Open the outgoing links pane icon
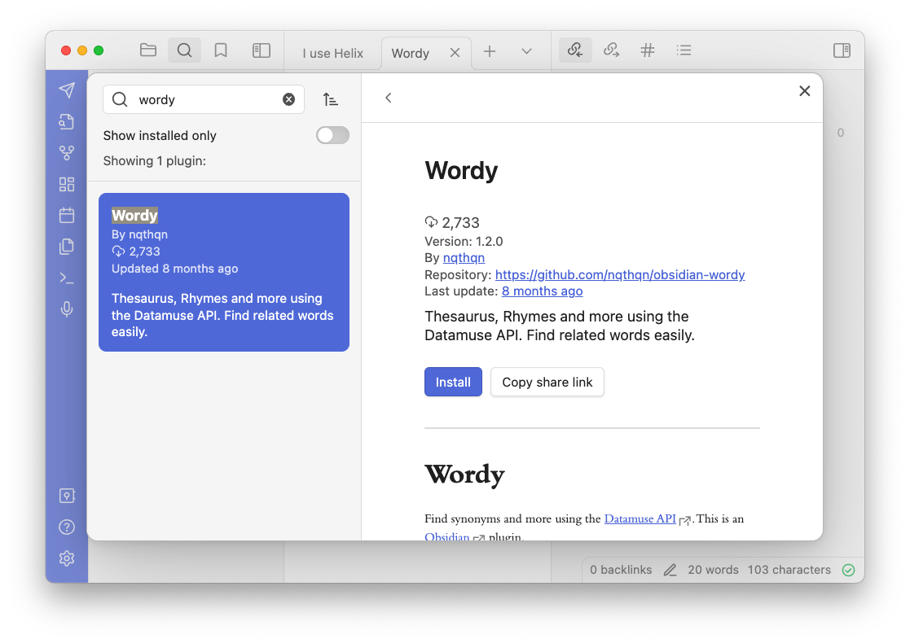 [x=611, y=50]
